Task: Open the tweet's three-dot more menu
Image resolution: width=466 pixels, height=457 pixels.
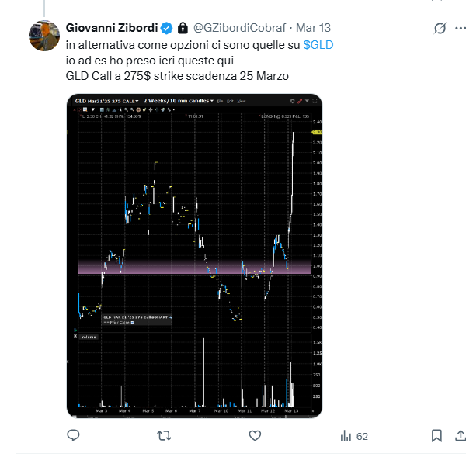Action: click(x=459, y=28)
